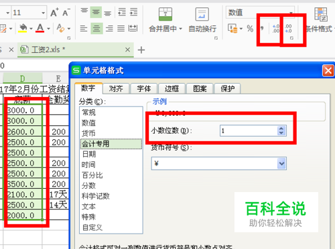The image size is (335, 249).
Task: Expand the fill color dropdown arrow
Action: click(31, 29)
